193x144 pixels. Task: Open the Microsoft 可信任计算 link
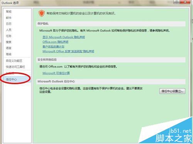pos(56,73)
